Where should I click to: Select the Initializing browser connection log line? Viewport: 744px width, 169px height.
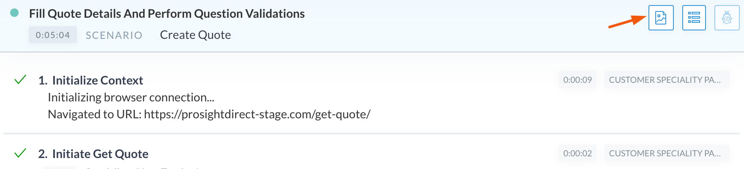[131, 98]
